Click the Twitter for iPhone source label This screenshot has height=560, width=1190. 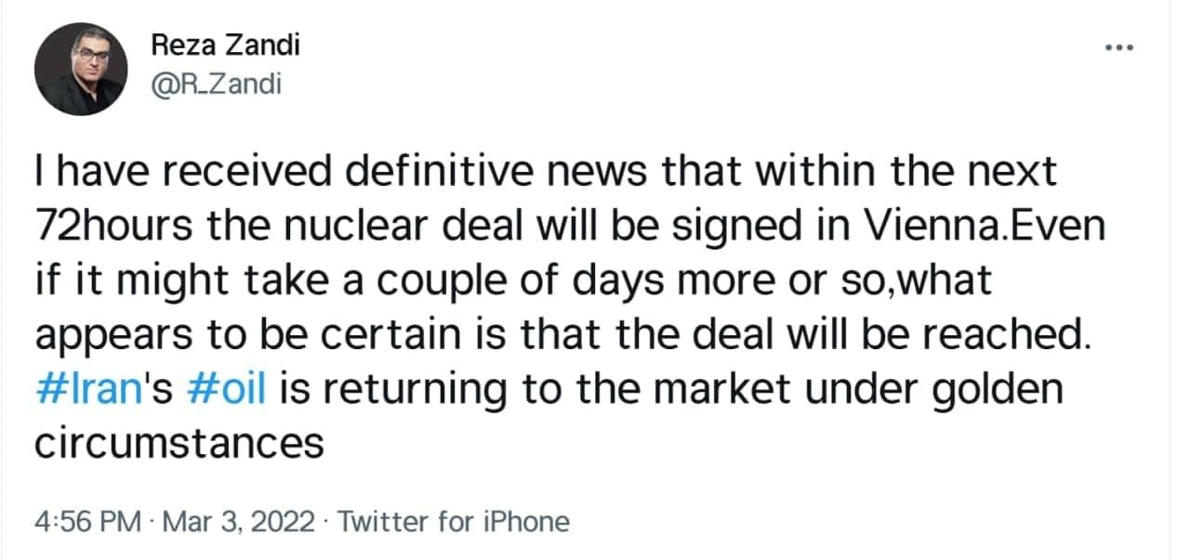coord(454,521)
